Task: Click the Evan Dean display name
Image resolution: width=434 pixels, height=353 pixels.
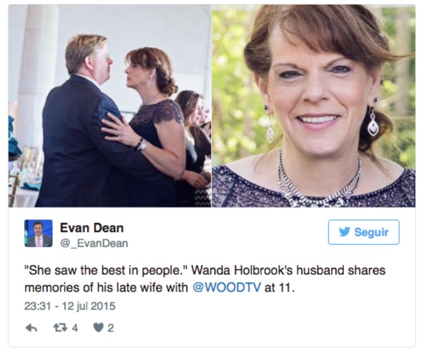Action: (92, 228)
